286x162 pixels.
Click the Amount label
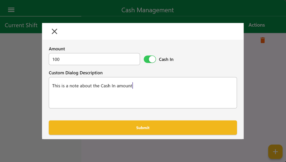pyautogui.click(x=57, y=49)
